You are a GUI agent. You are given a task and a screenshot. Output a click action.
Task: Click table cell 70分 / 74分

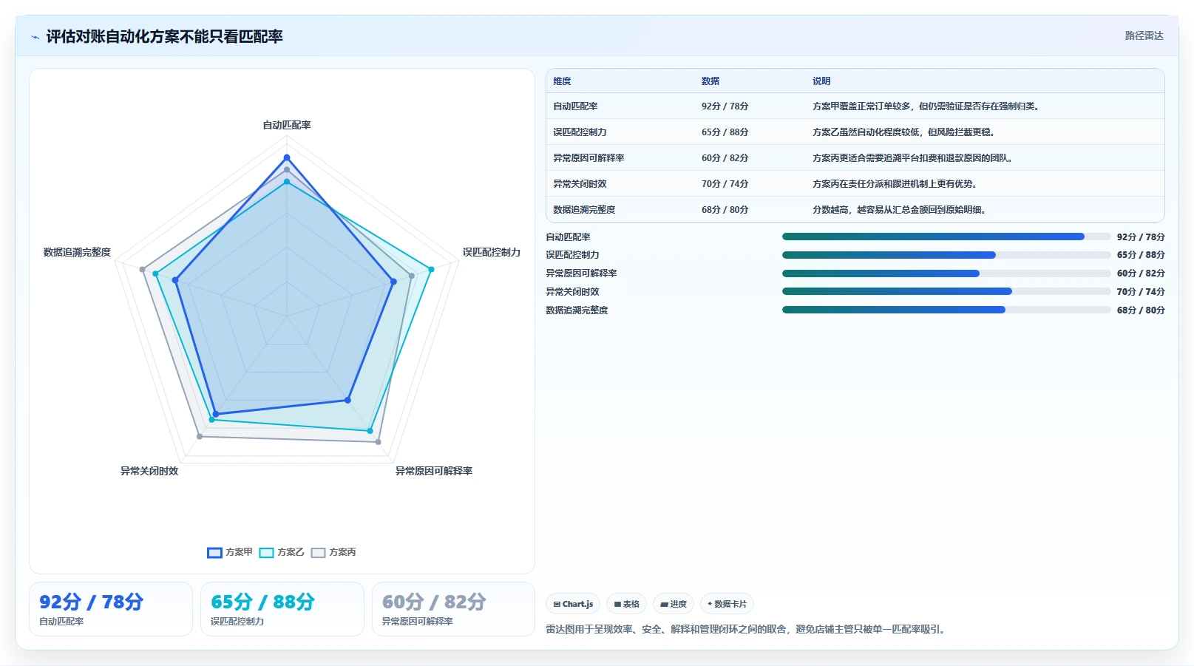point(725,184)
